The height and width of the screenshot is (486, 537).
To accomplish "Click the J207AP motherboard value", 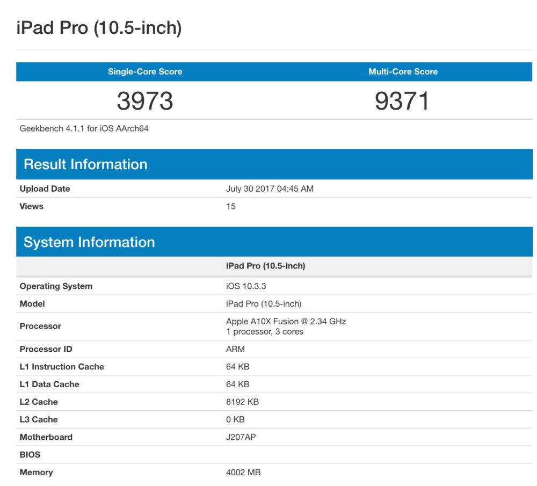I will click(x=241, y=437).
